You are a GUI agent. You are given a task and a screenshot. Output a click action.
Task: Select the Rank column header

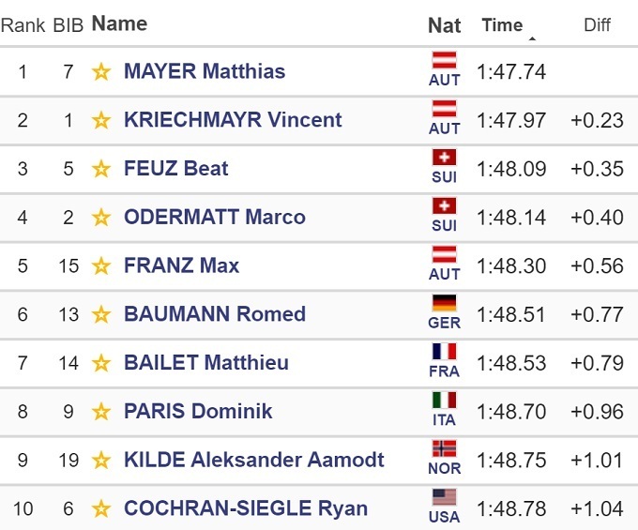point(23,25)
